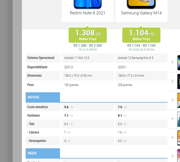Click the plus icon beside Dimensões row
This screenshot has width=180, height=162.
172,81
